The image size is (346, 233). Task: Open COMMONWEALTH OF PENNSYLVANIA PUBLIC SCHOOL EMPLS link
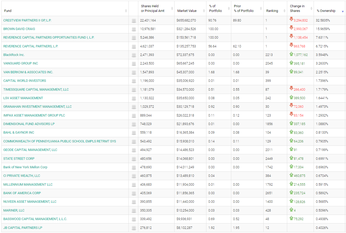pyautogui.click(x=60, y=141)
